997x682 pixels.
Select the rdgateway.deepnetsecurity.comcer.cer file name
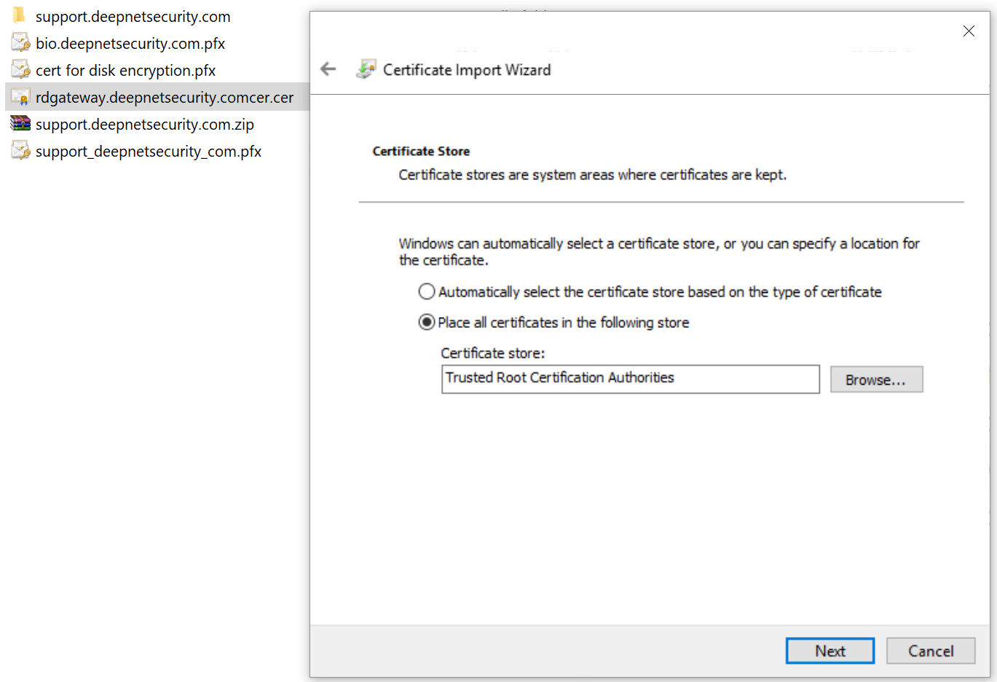click(165, 98)
